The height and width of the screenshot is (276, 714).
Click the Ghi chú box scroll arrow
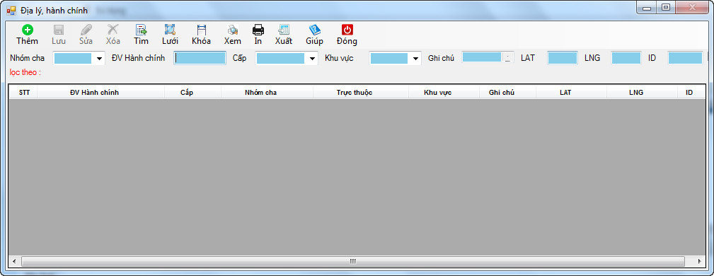pyautogui.click(x=507, y=57)
